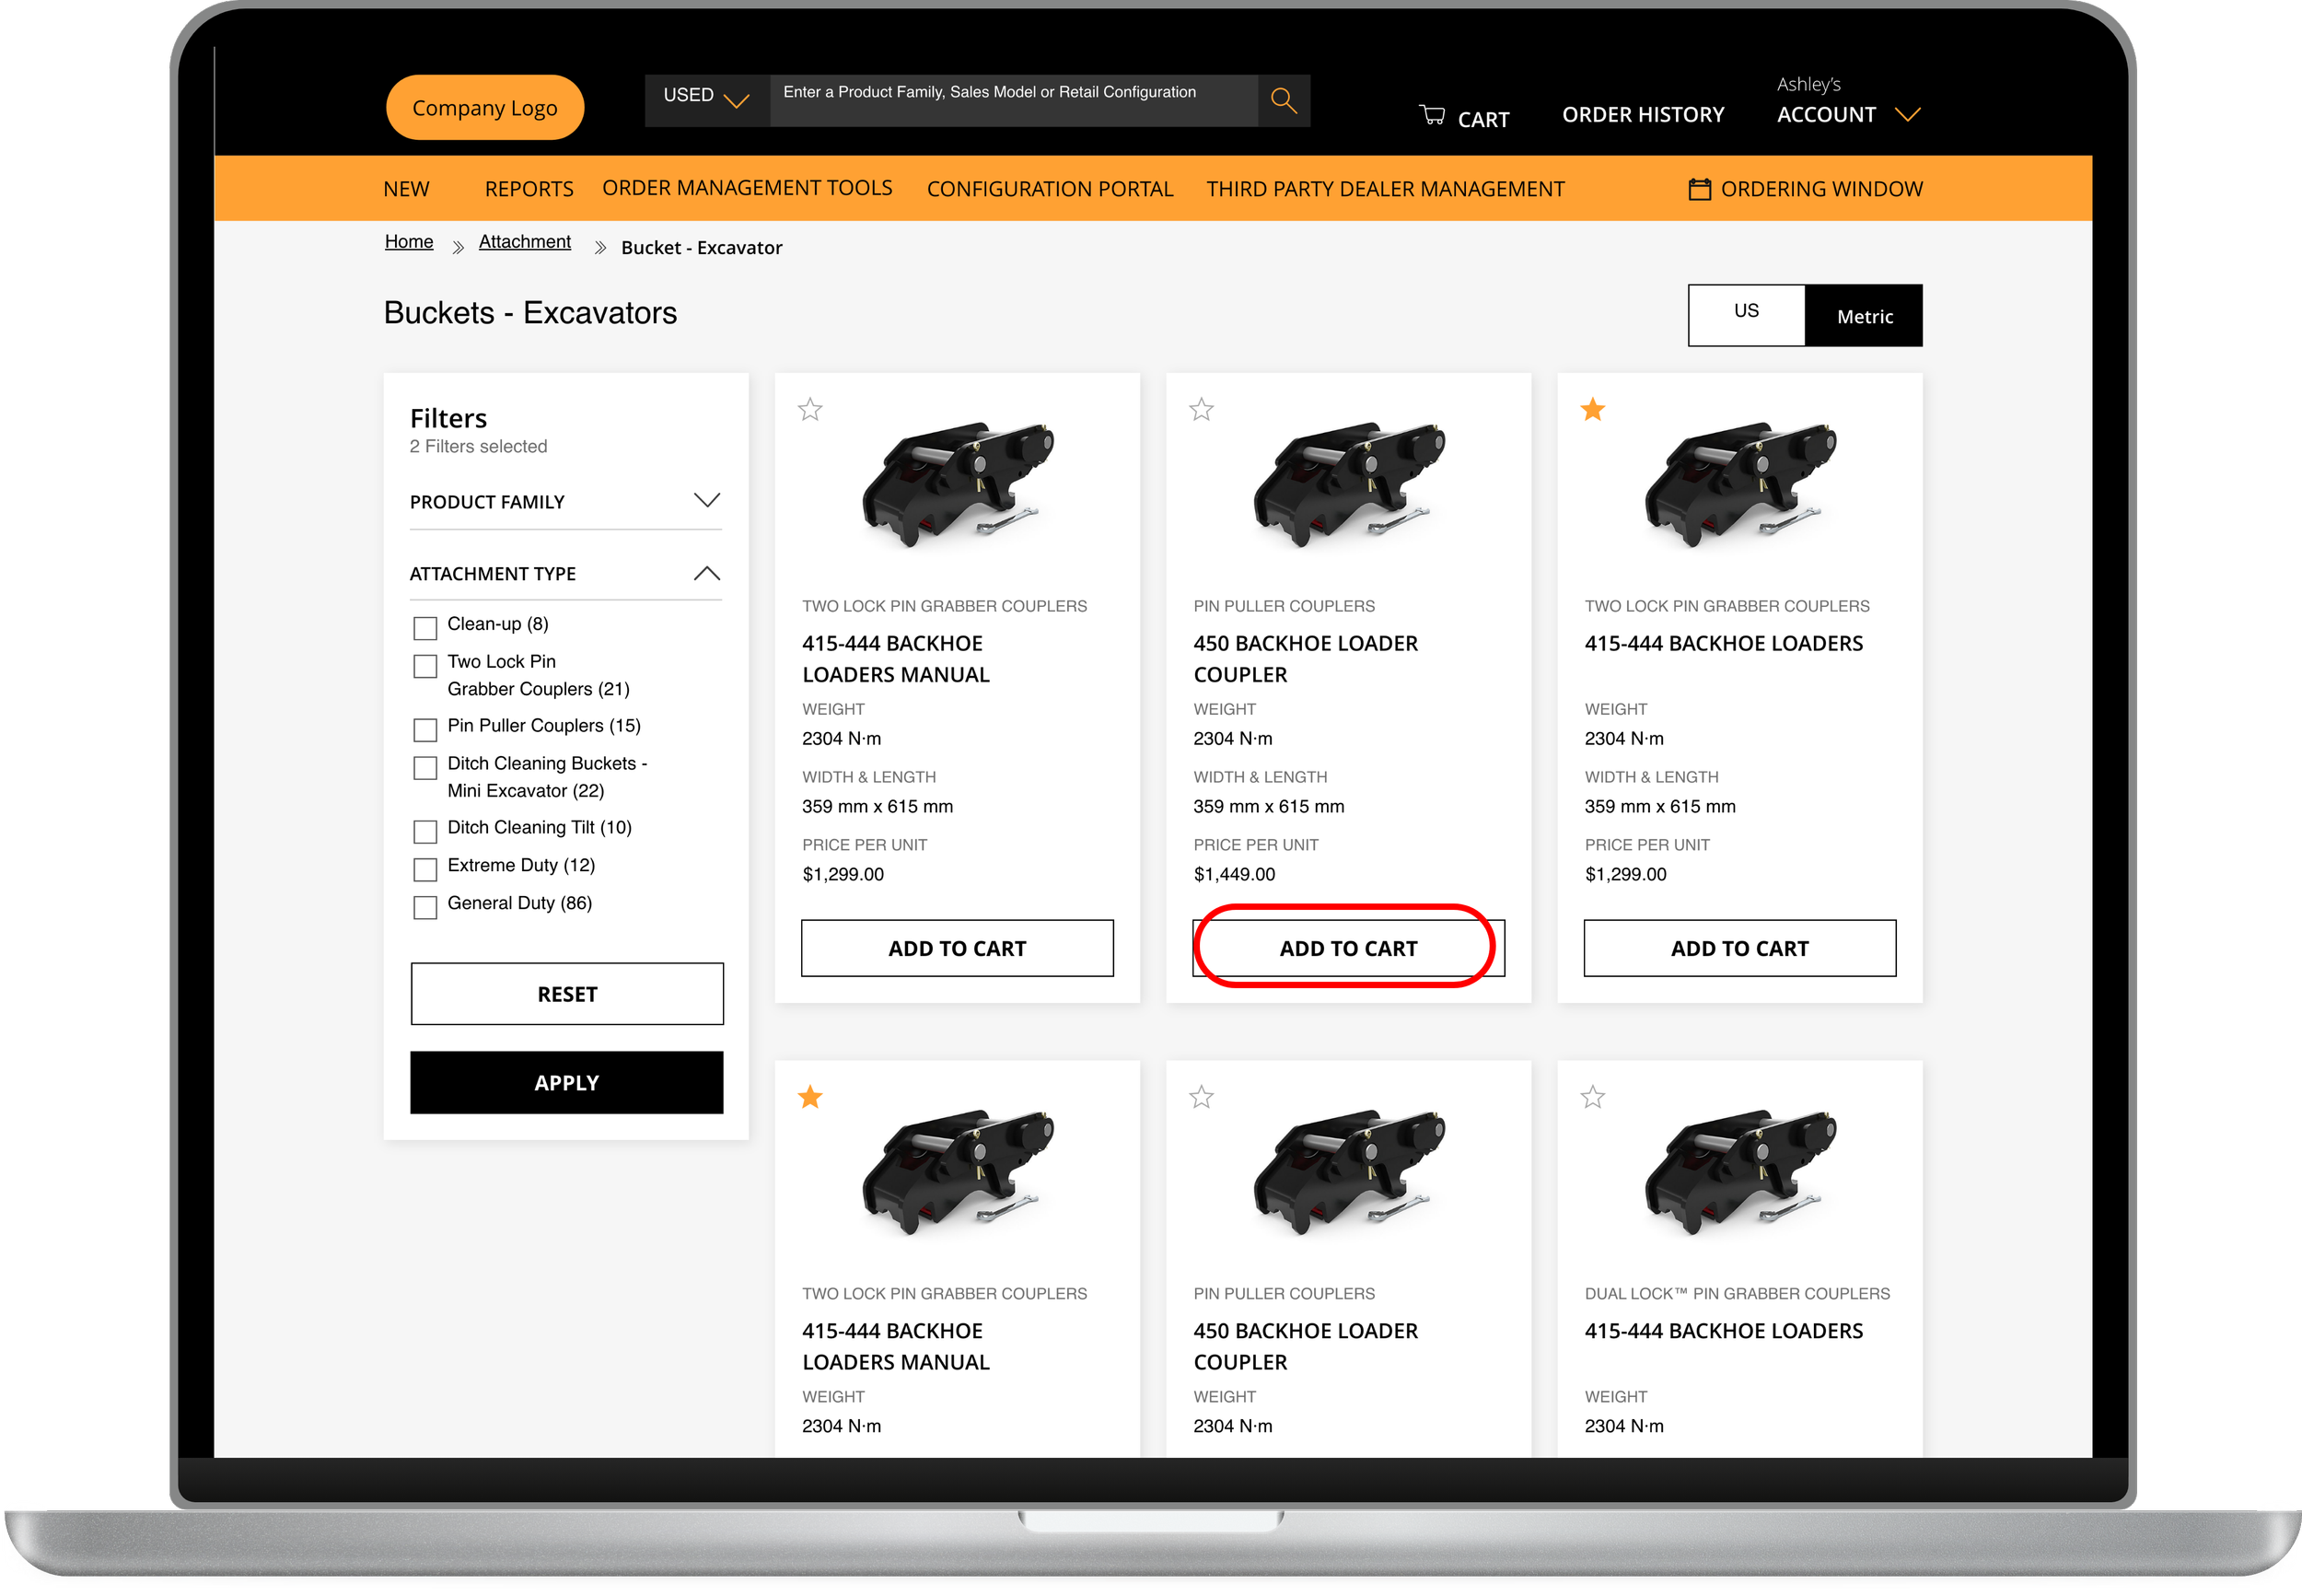Viewport: 2302px width, 1596px height.
Task: Check the Clean-up (8) filter
Action: 424,628
